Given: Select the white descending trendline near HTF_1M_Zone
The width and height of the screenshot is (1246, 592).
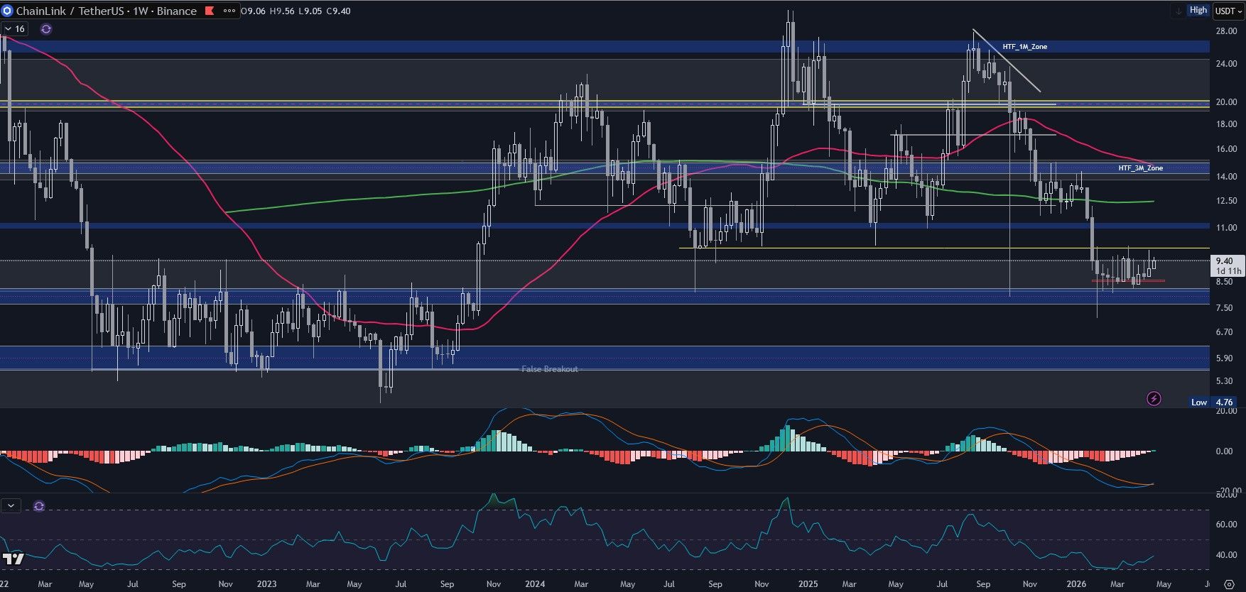Looking at the screenshot, I should point(1007,61).
